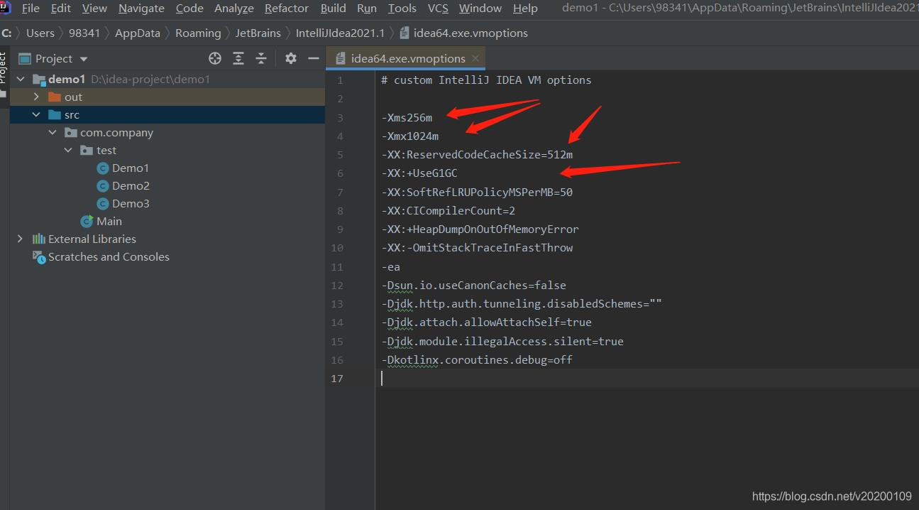Image resolution: width=919 pixels, height=510 pixels.
Task: Select Demo3 class in project tree
Action: [x=131, y=204]
